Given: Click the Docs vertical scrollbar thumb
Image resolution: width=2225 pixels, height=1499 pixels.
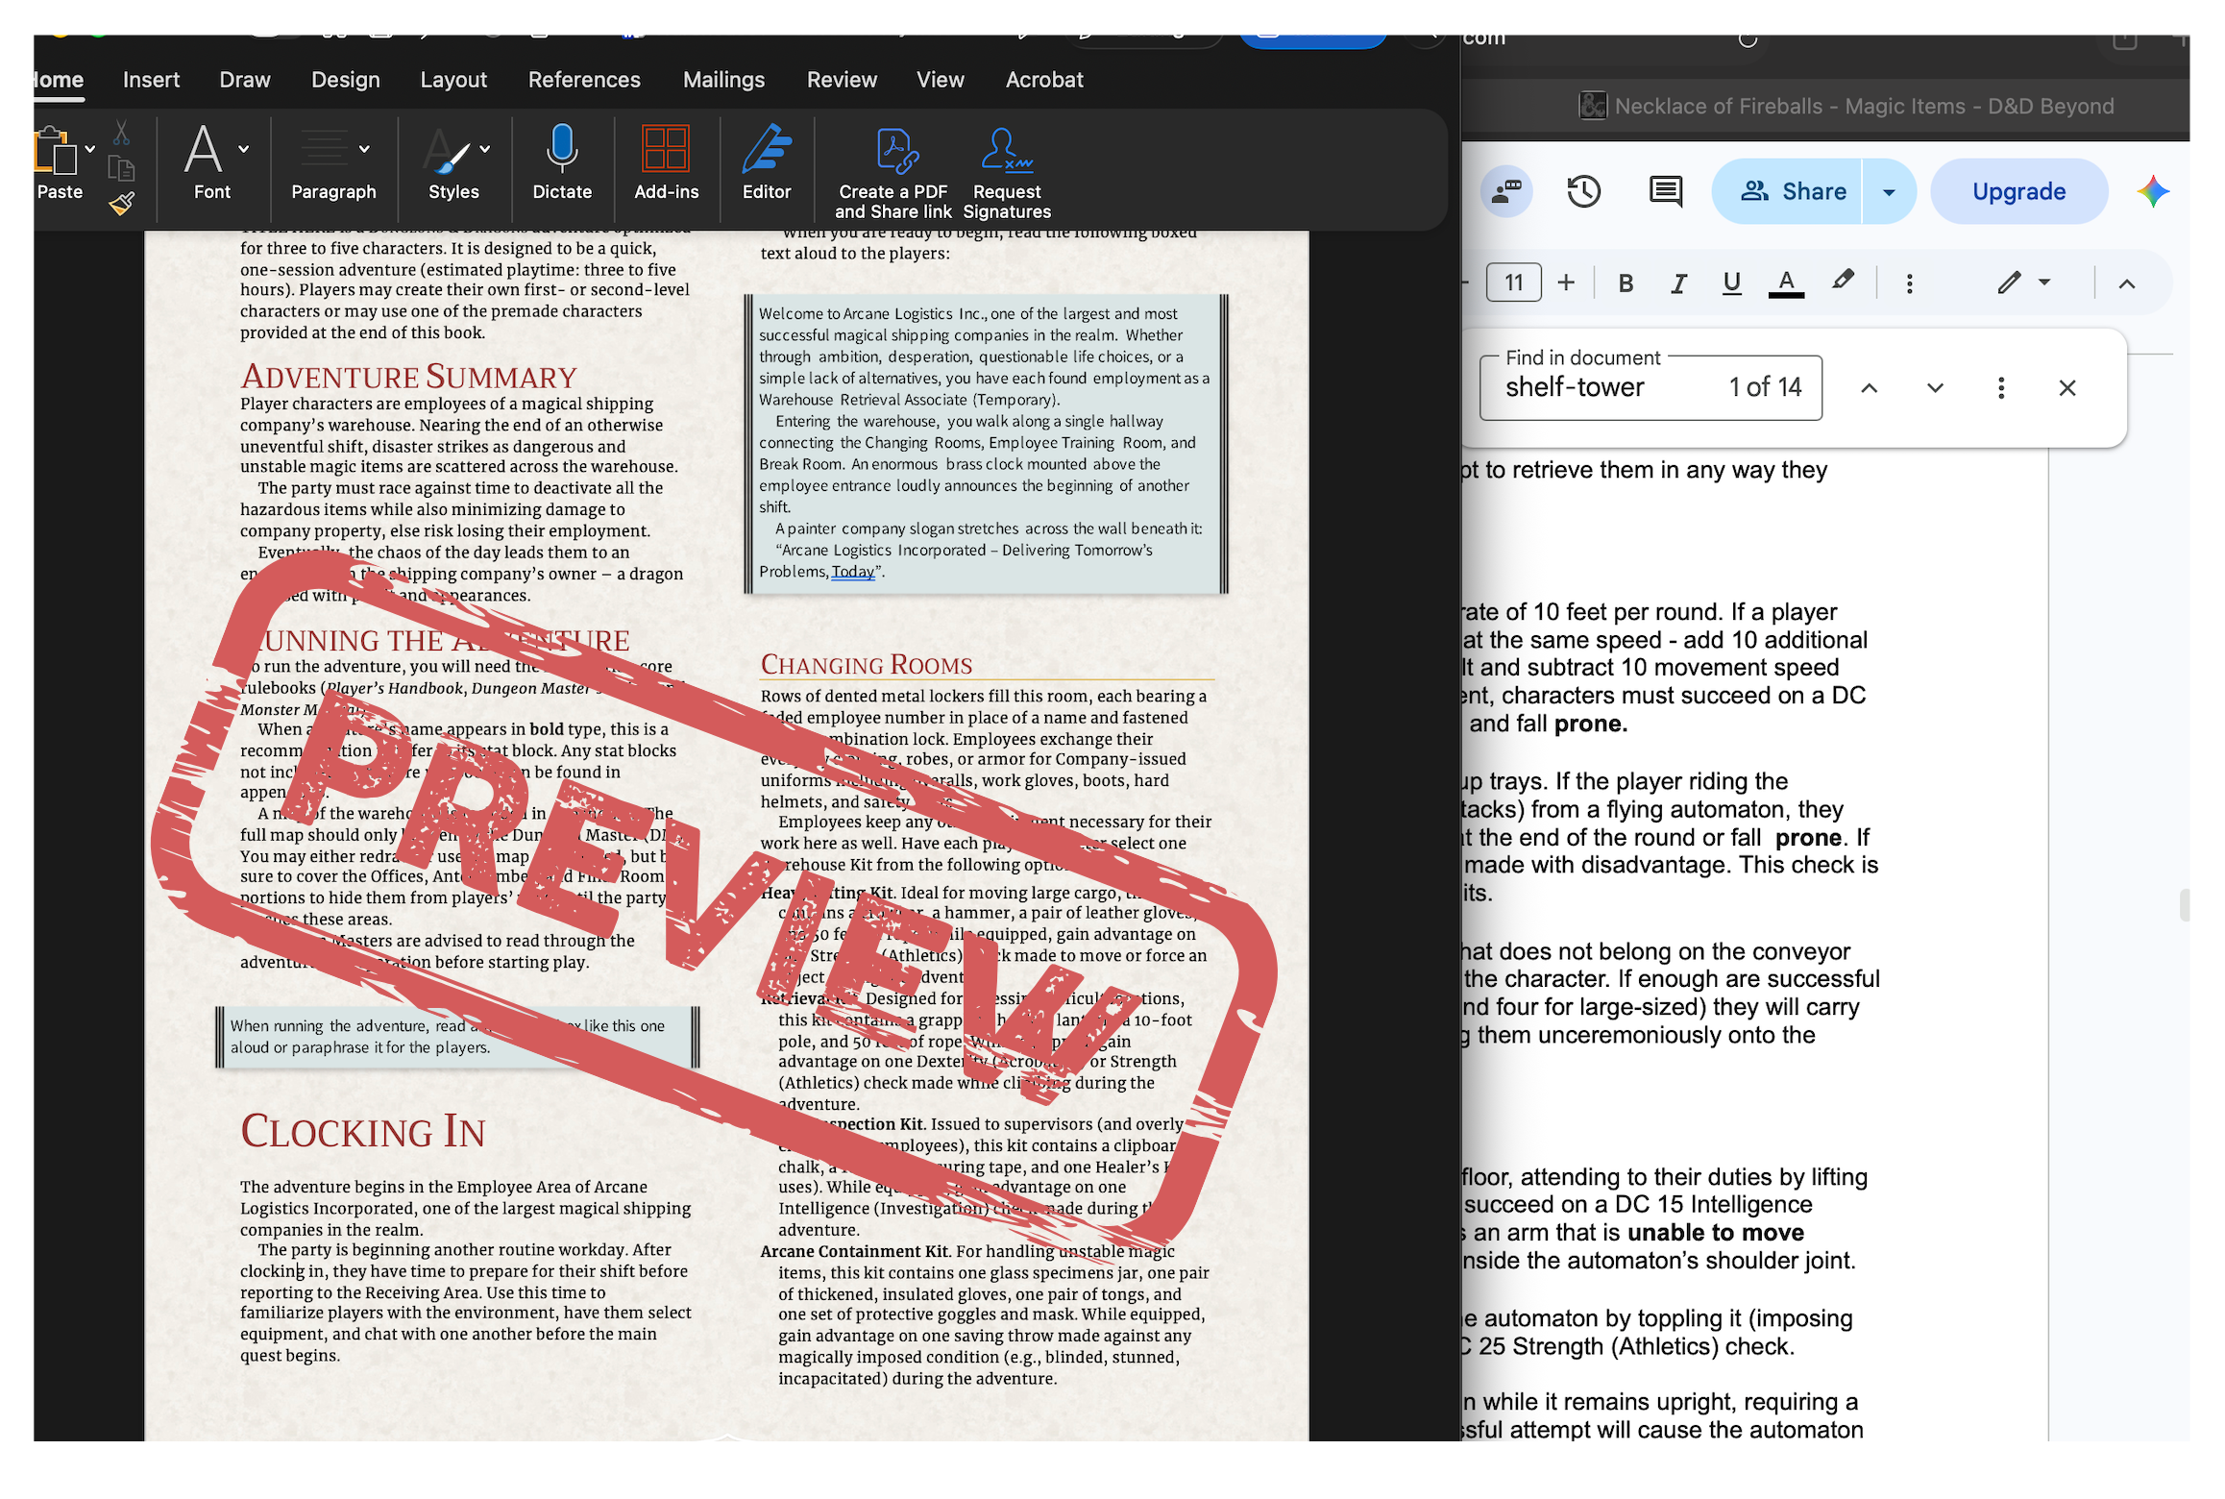Looking at the screenshot, I should pyautogui.click(x=2185, y=904).
